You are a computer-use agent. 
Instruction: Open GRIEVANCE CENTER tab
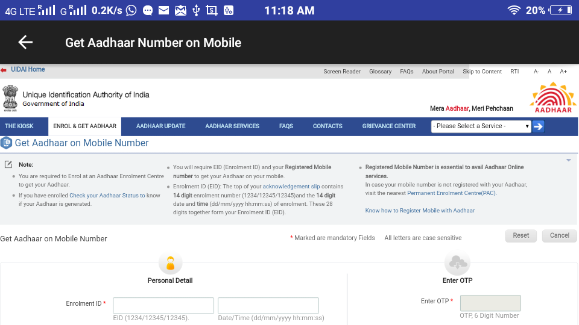(389, 126)
